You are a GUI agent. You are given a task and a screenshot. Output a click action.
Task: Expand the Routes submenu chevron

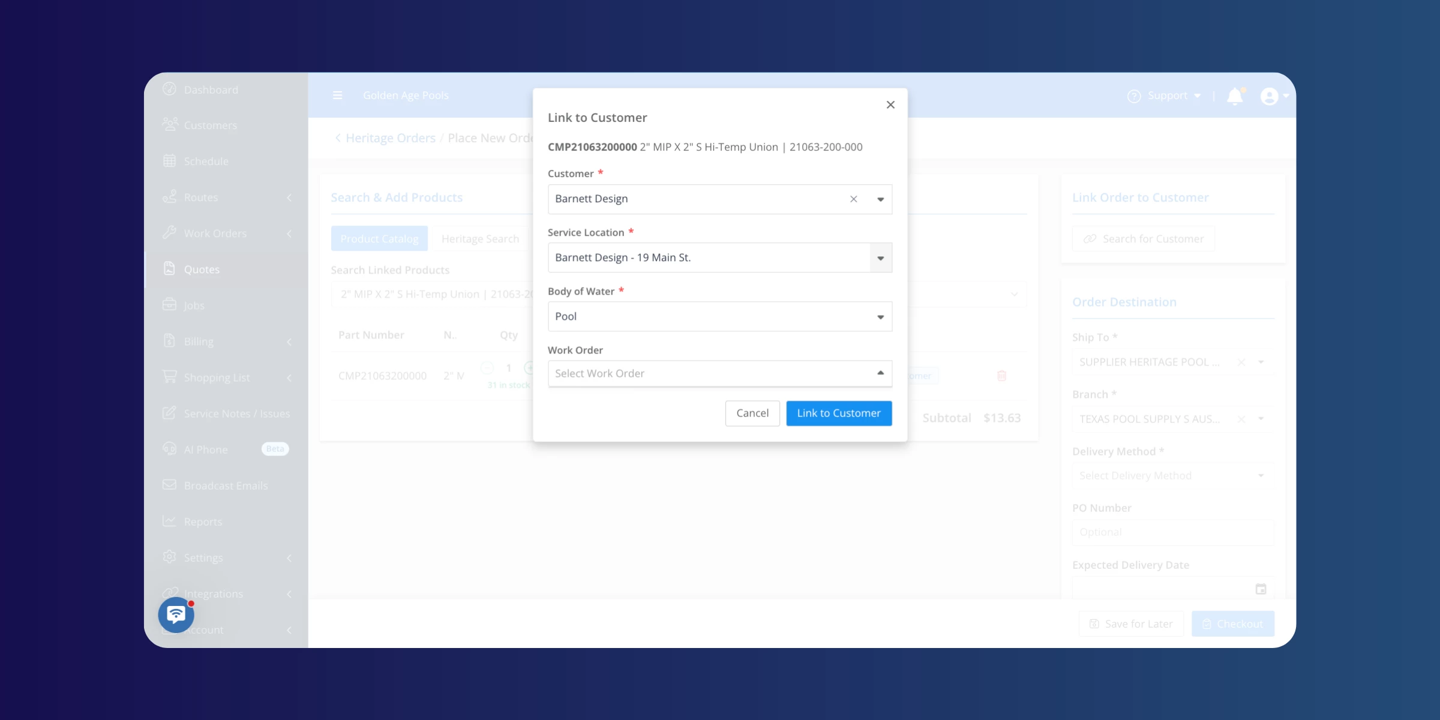pos(289,197)
